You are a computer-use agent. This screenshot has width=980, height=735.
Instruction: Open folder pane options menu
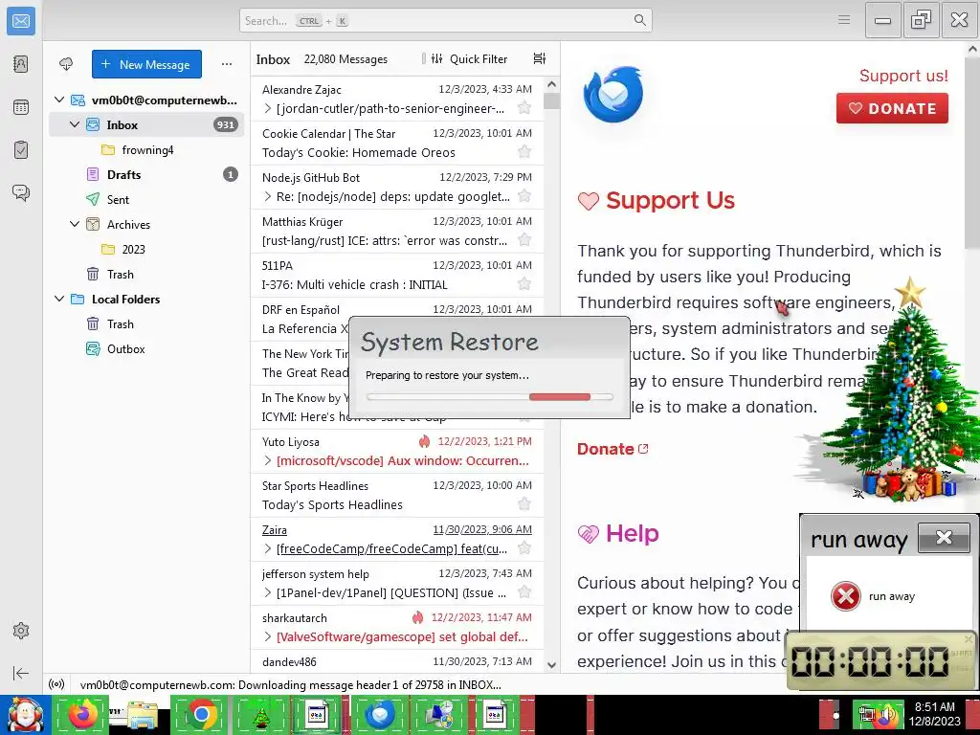click(x=226, y=64)
